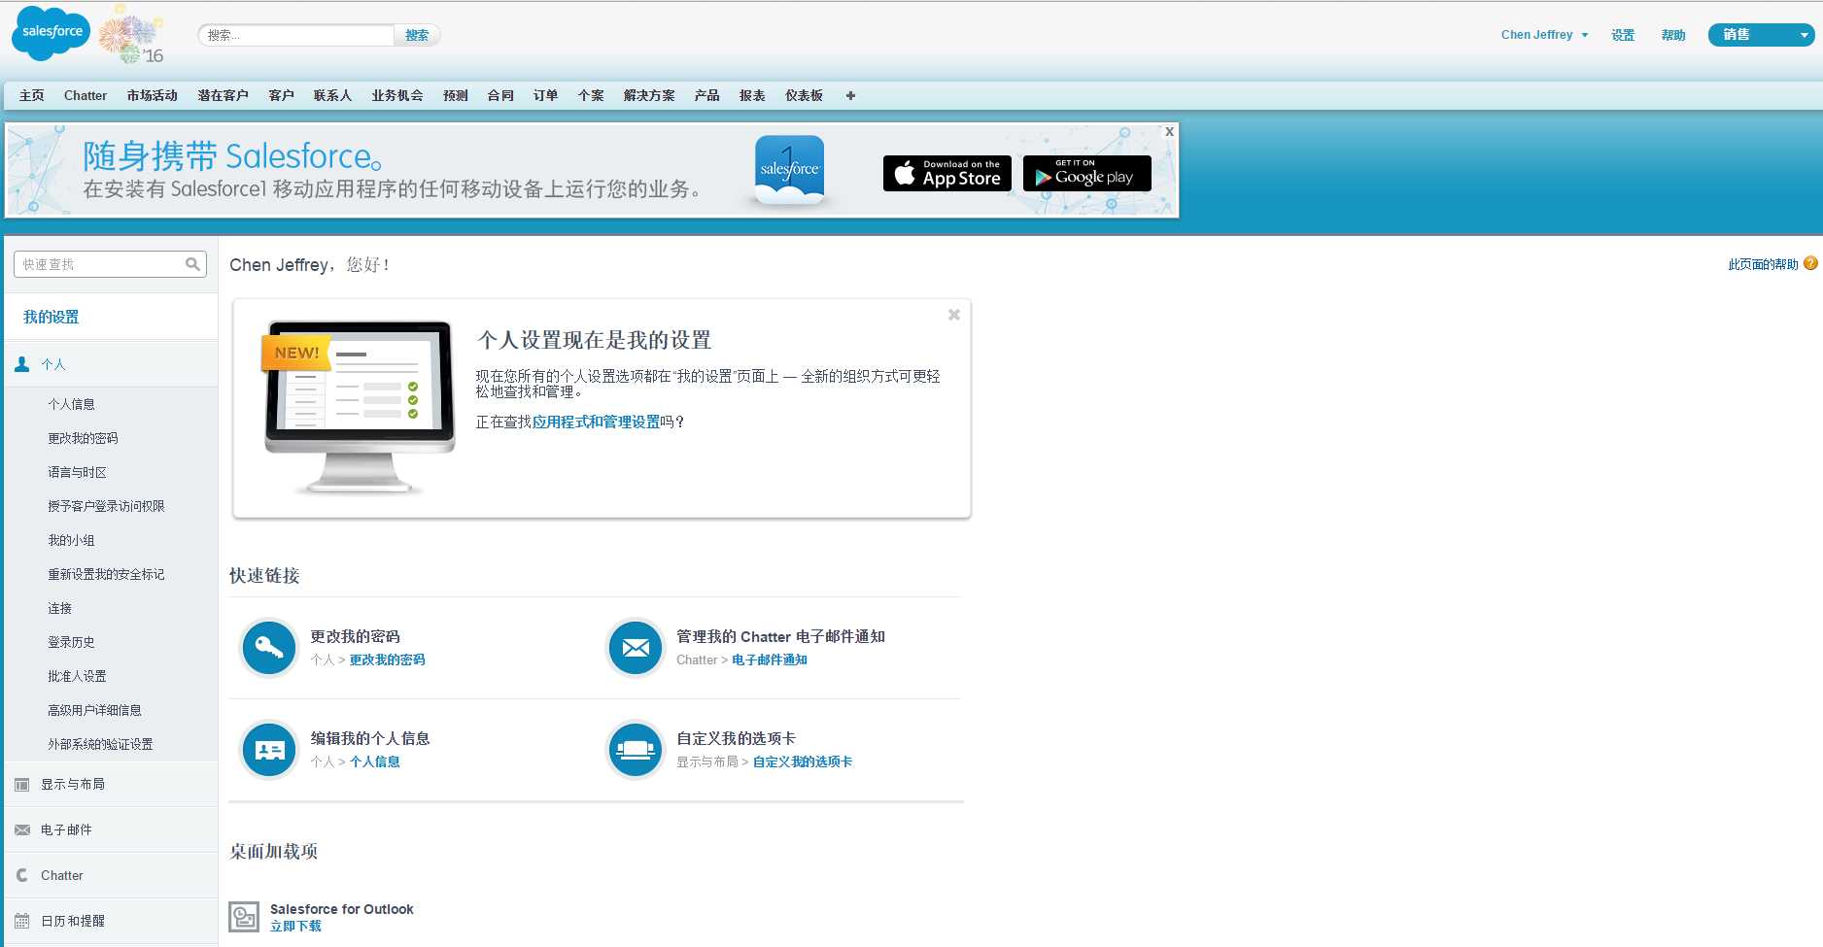Go to the 客户 tab

(x=282, y=95)
